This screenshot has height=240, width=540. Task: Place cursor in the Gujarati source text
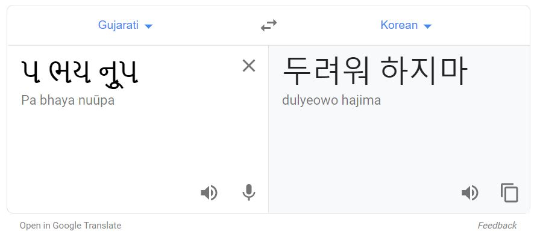80,72
